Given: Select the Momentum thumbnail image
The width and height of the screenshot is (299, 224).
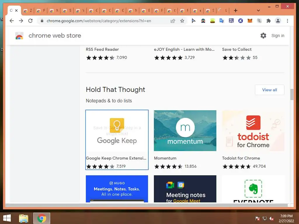Looking at the screenshot, I should [185, 131].
